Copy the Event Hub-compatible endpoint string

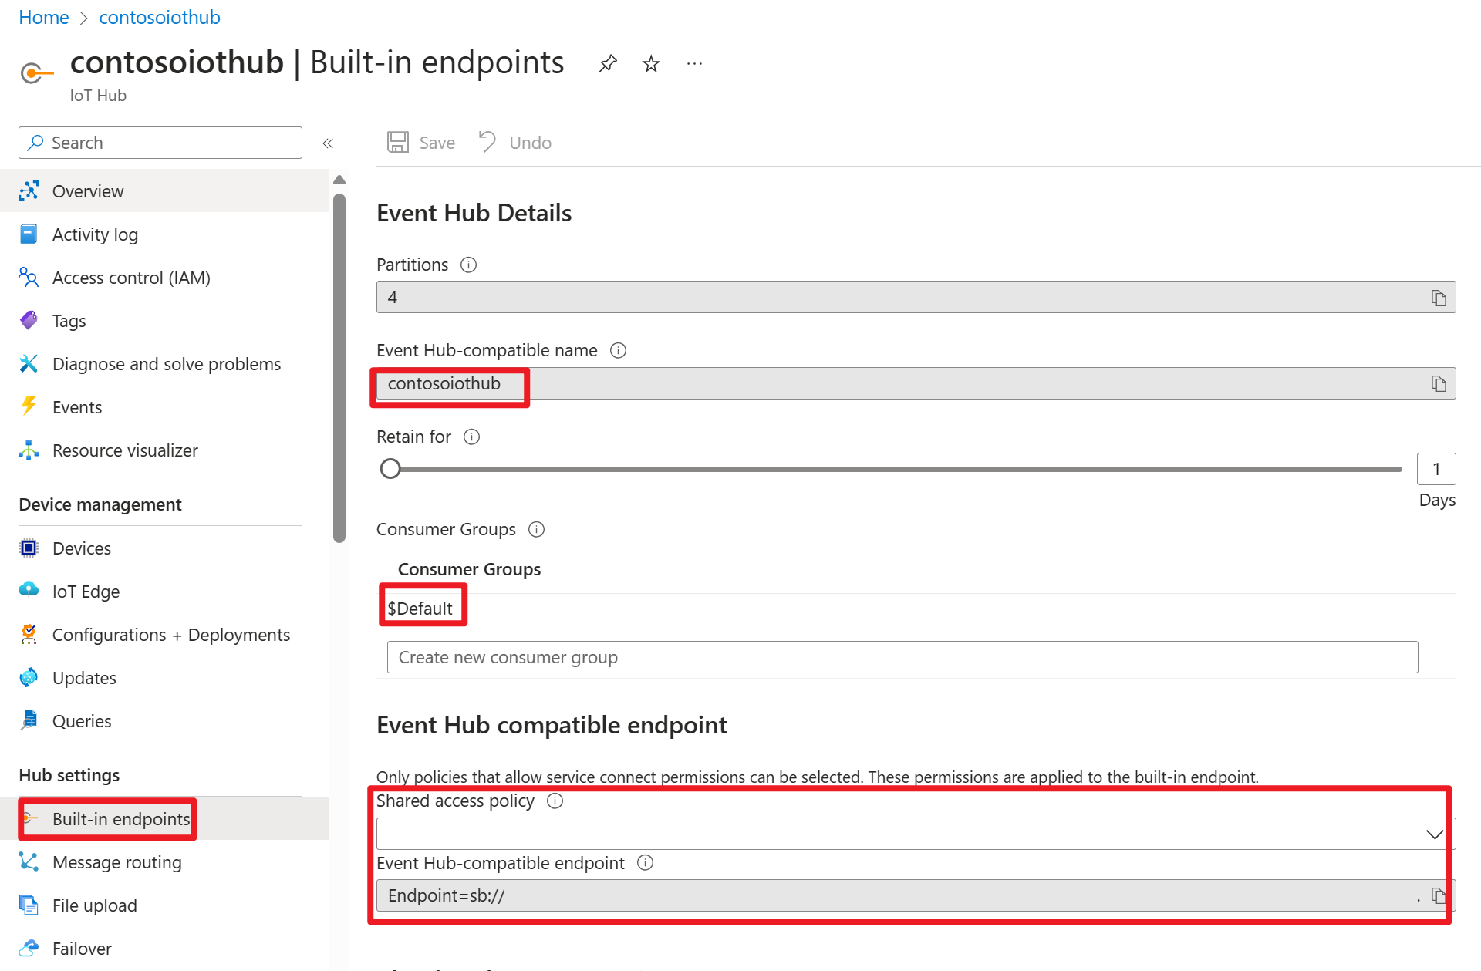pyautogui.click(x=1439, y=895)
